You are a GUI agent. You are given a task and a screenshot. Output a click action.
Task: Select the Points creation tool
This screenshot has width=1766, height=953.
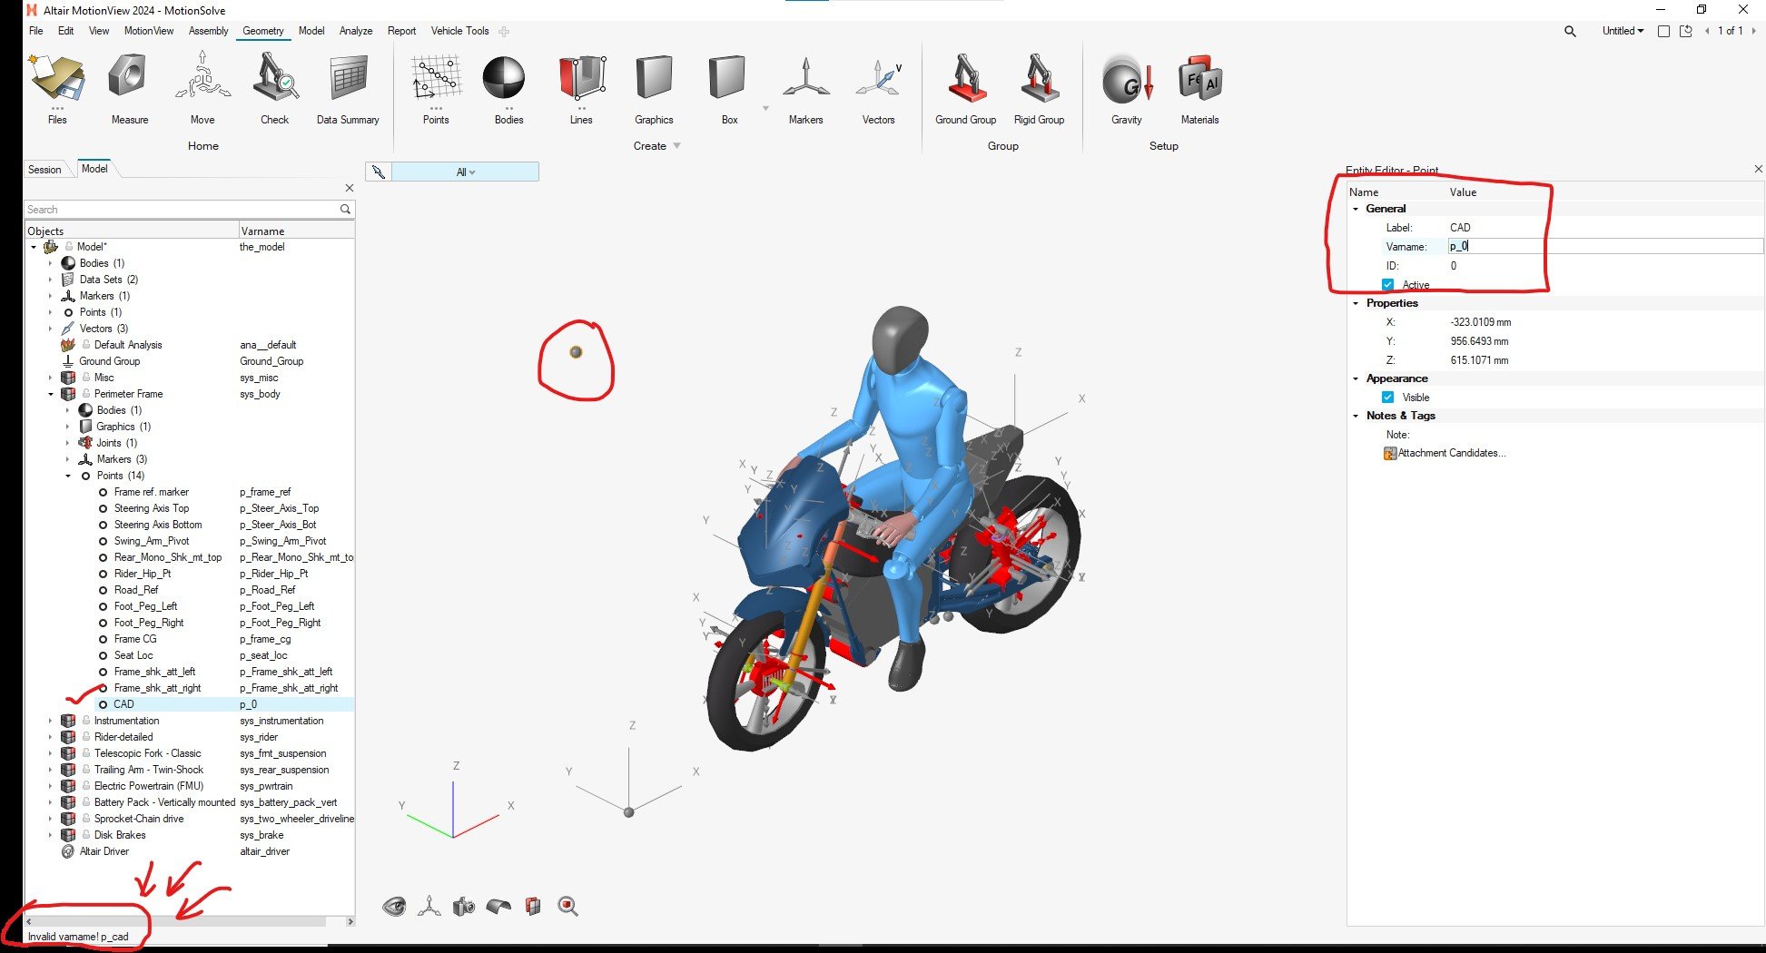pos(436,88)
